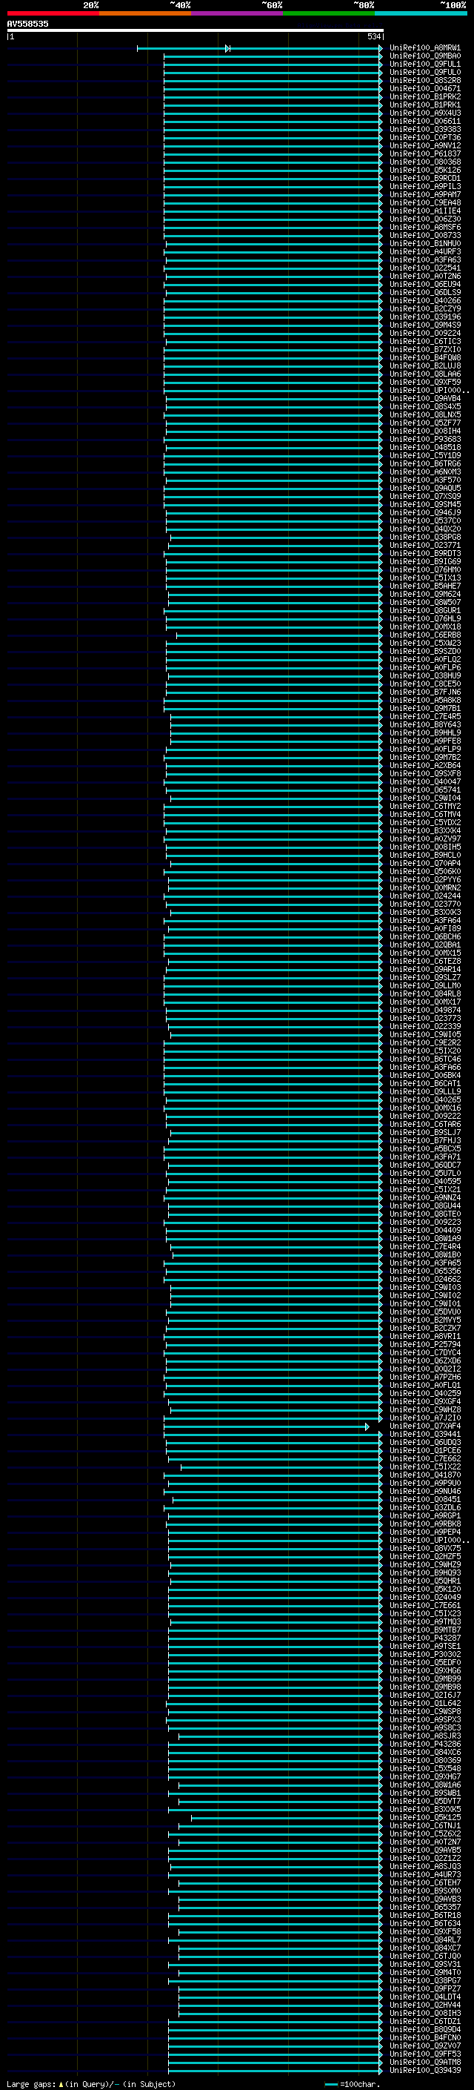Click hit UniRef100_C6TNJ1

424,1825
